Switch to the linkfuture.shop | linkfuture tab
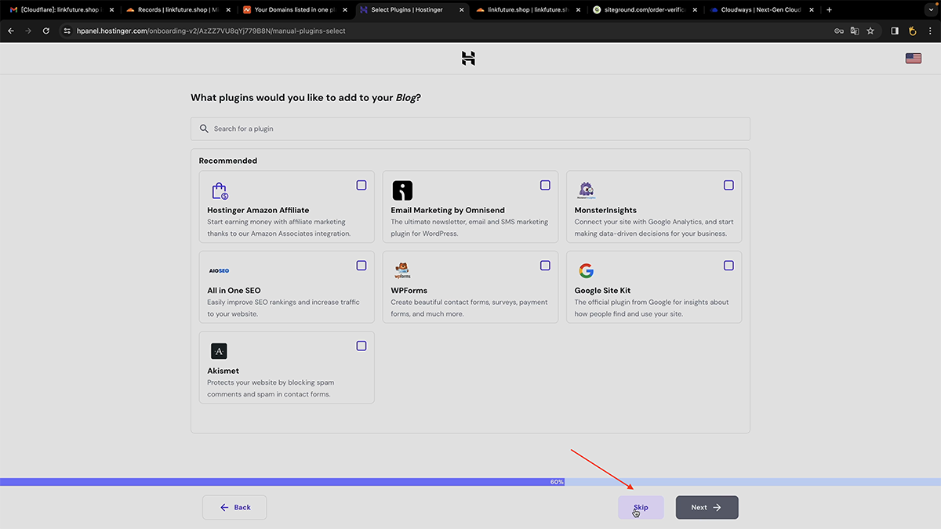Screen dimensions: 941x529 pos(529,9)
